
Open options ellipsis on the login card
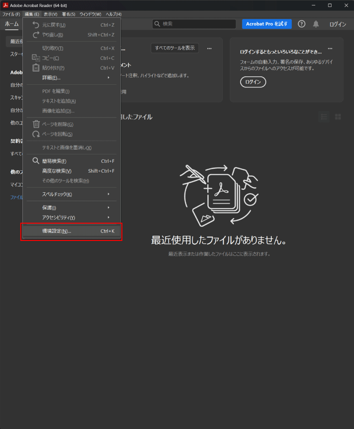tap(330, 48)
